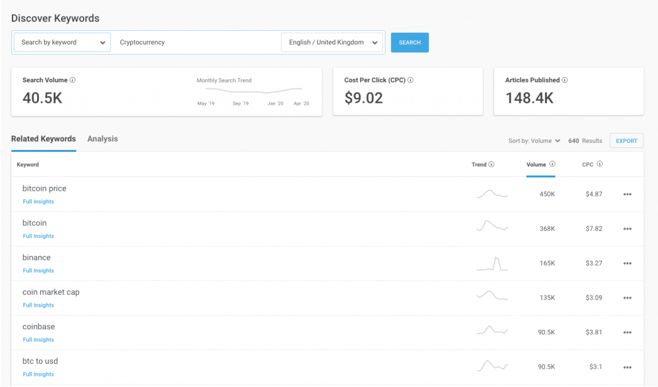Click the Trend column info icon
Viewport: 658px width, 387px height.
tap(492, 165)
